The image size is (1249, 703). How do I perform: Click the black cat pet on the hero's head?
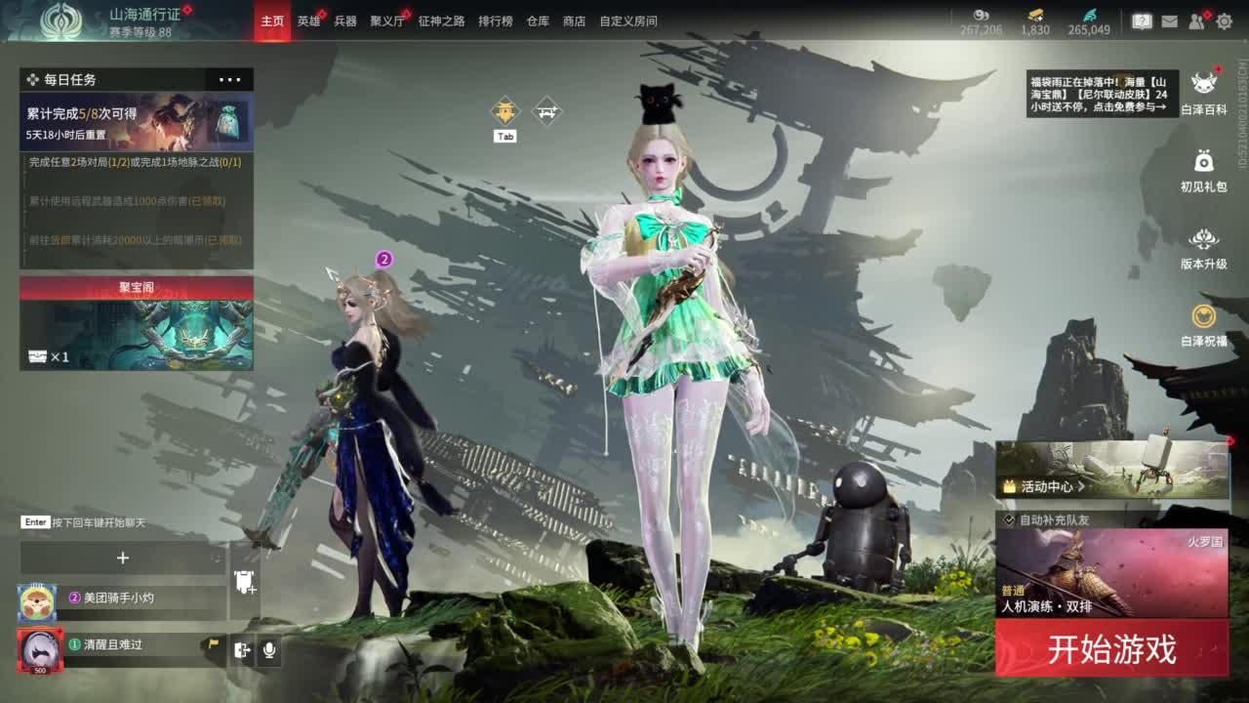(x=660, y=103)
